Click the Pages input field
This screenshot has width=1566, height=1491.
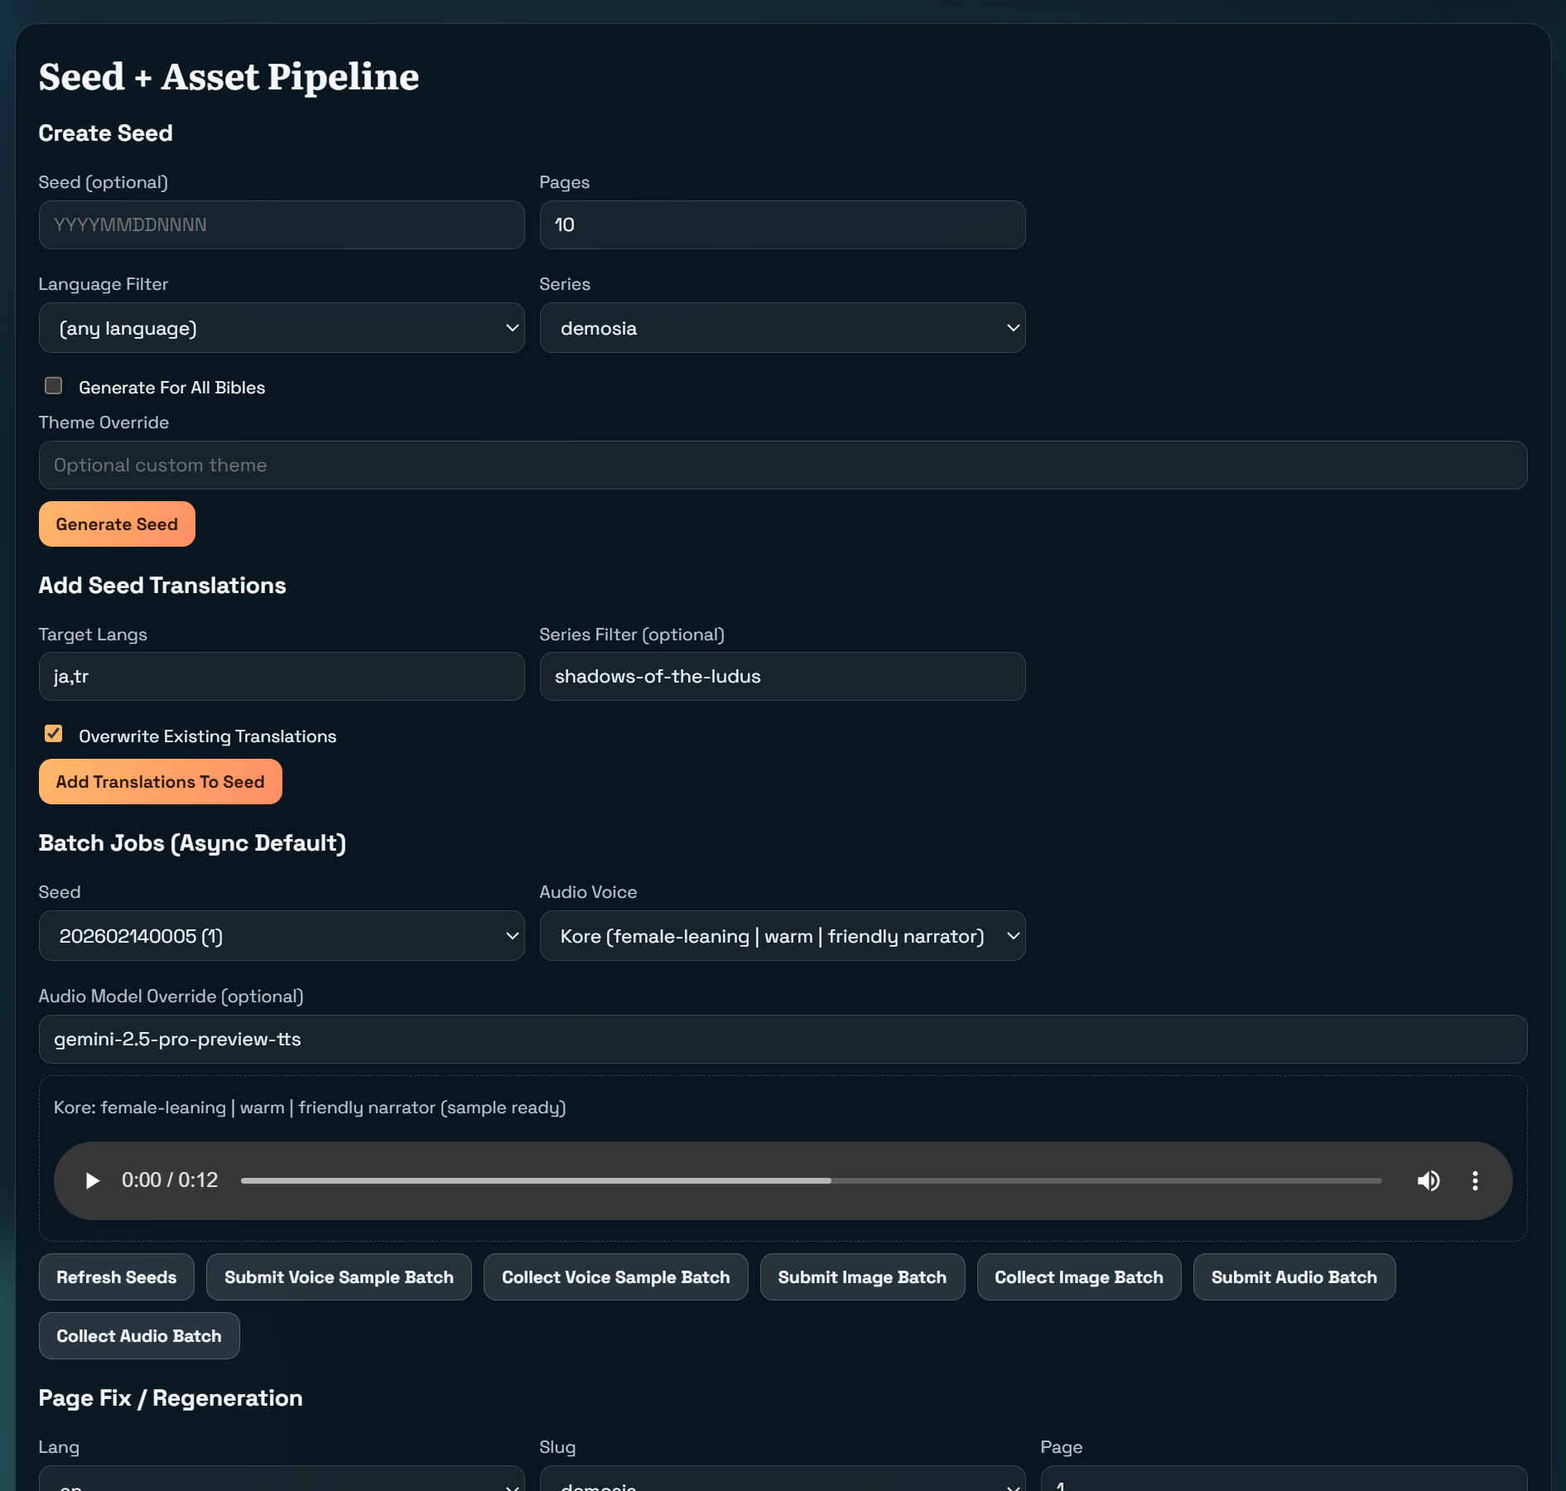coord(783,225)
